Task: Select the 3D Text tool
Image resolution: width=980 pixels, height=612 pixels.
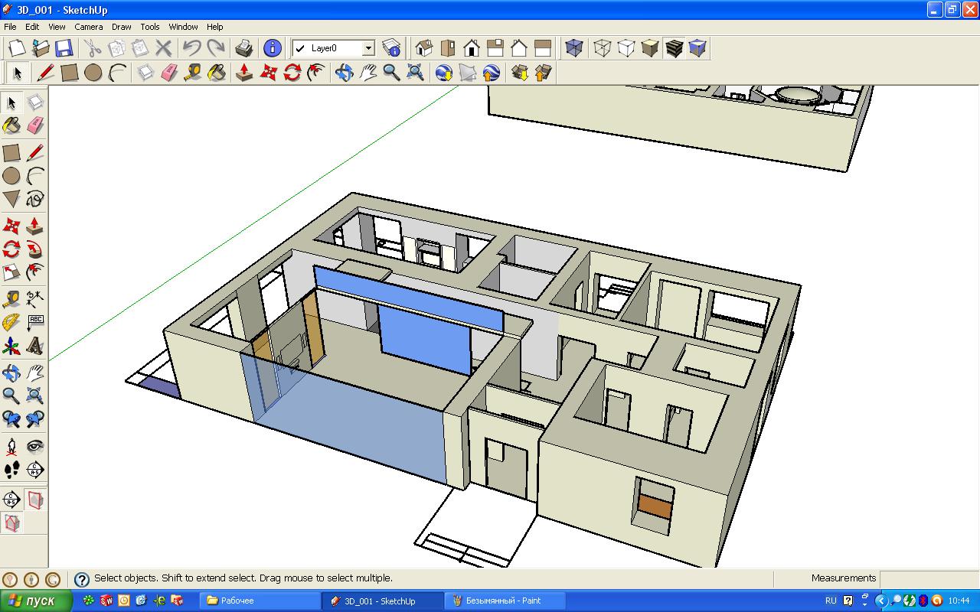Action: pyautogui.click(x=34, y=347)
